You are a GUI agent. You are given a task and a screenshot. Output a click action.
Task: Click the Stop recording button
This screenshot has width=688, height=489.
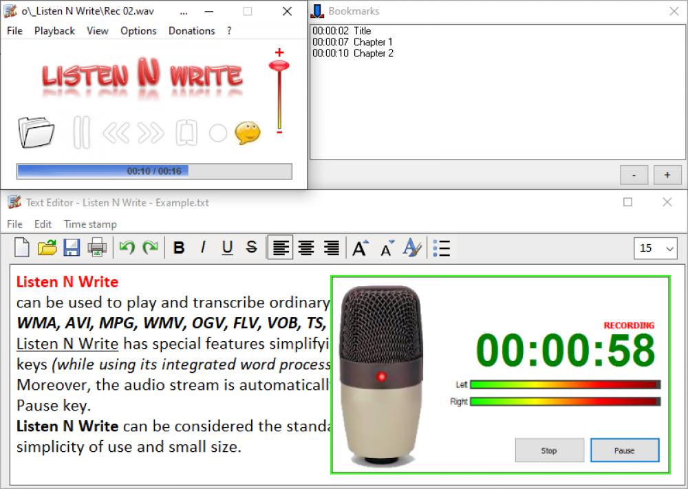click(549, 450)
